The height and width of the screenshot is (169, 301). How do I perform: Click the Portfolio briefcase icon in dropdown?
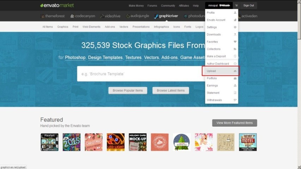(235, 79)
